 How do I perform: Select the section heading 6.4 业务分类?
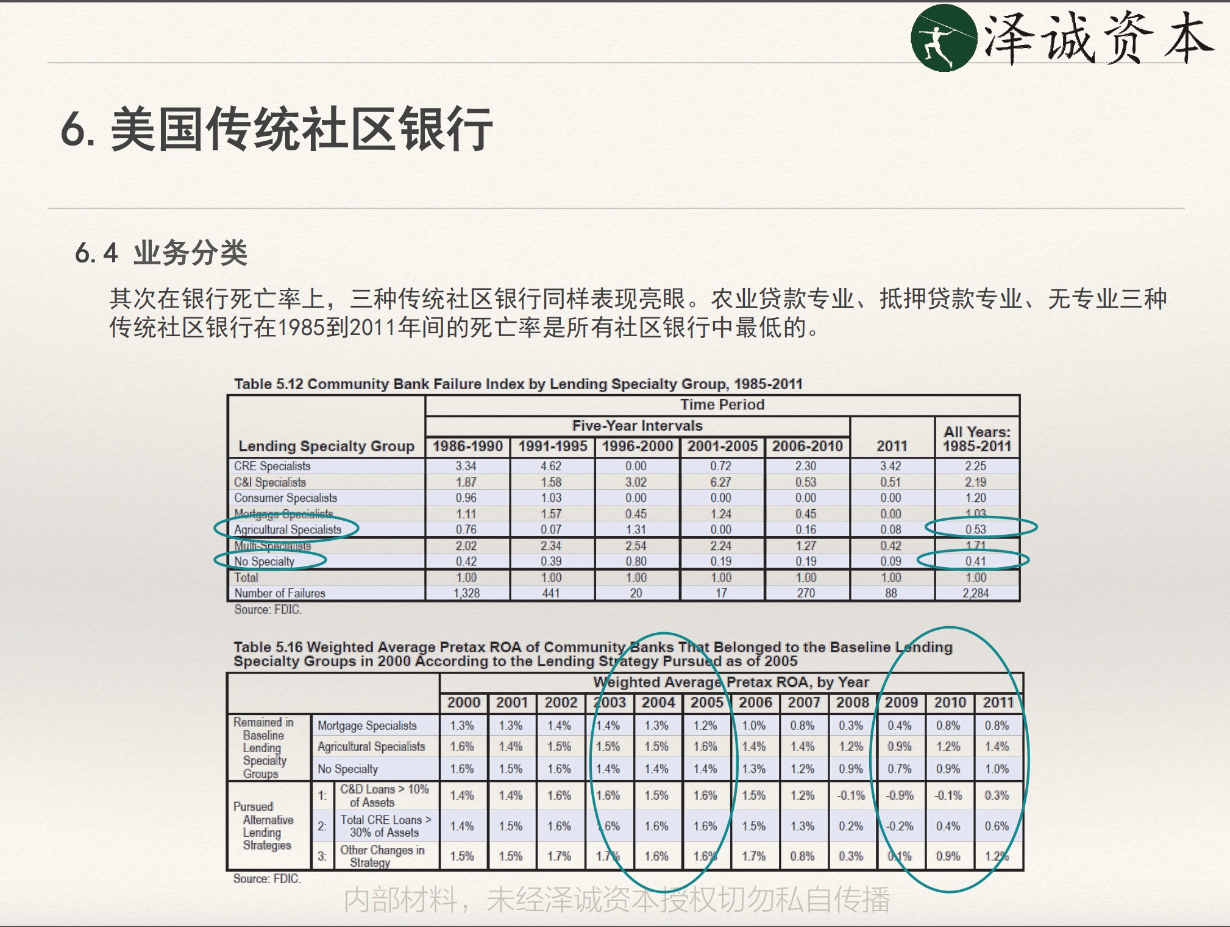tap(161, 252)
